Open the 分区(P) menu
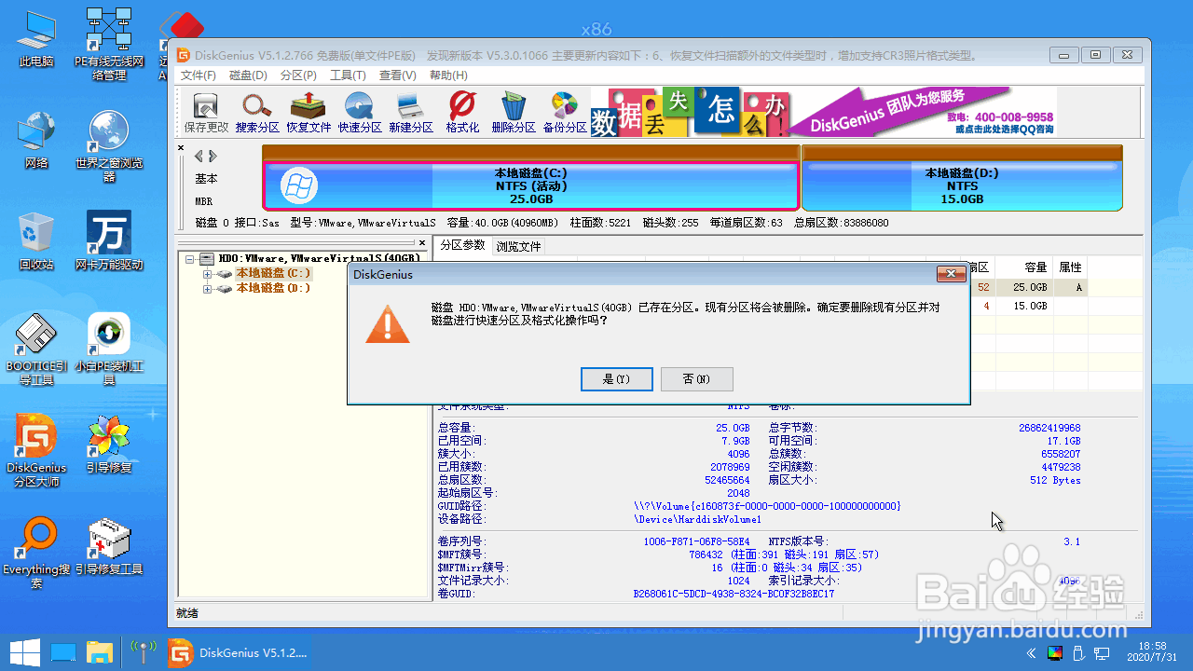The image size is (1193, 671). tap(298, 75)
